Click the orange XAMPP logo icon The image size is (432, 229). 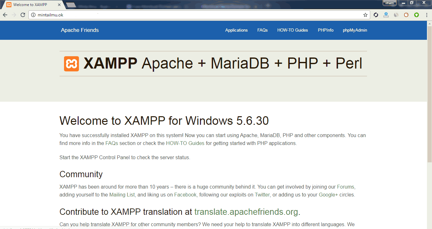pyautogui.click(x=71, y=64)
